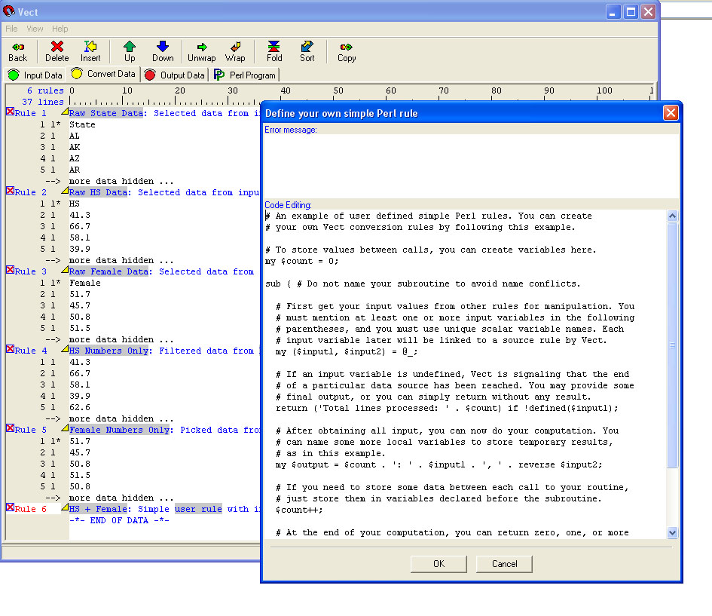Open the Help menu

pyautogui.click(x=60, y=29)
